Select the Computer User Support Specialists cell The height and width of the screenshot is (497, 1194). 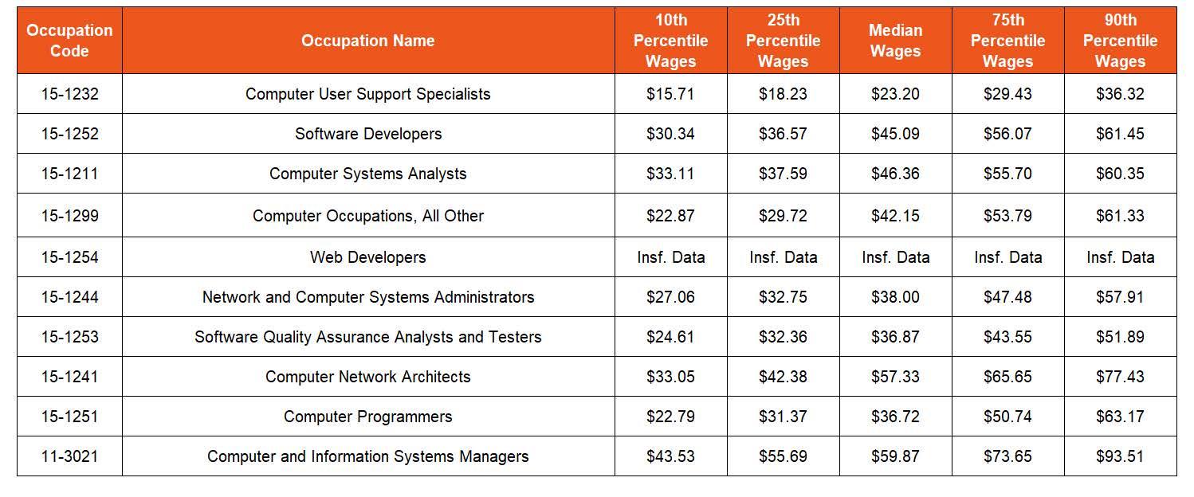coord(368,94)
